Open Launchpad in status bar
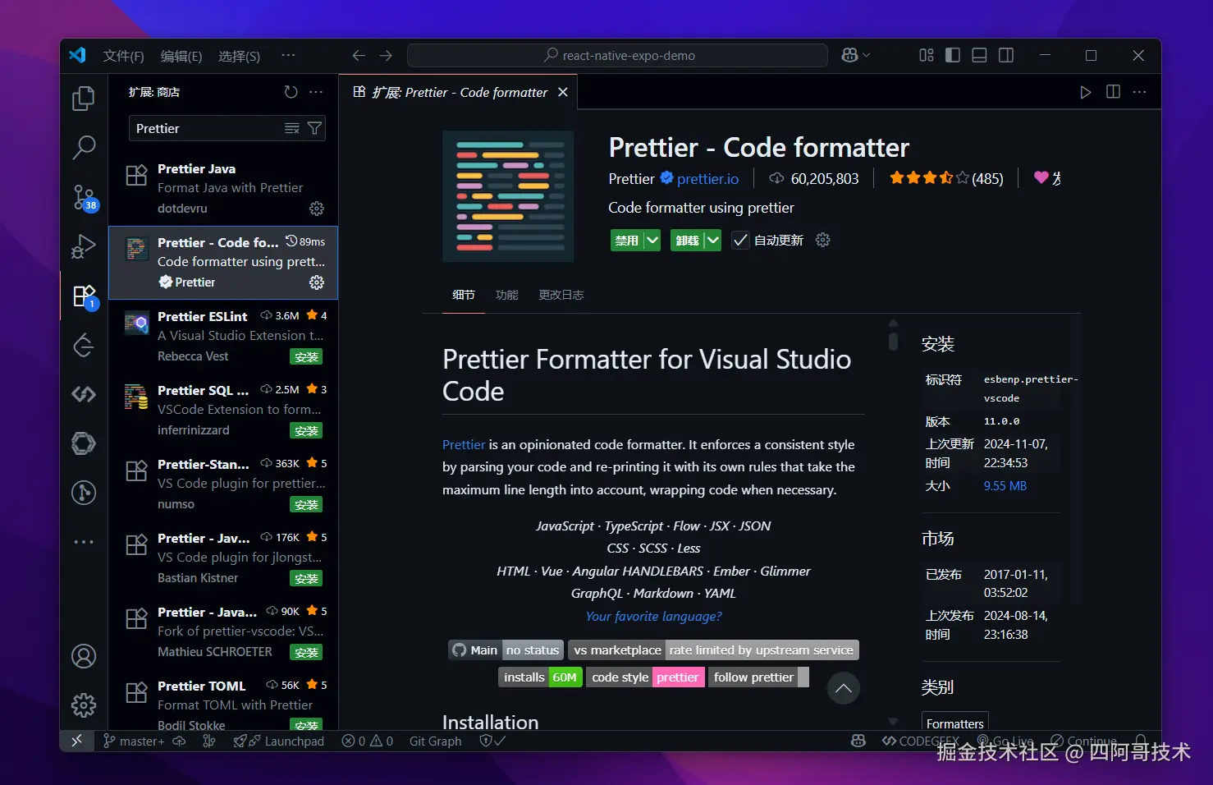The width and height of the screenshot is (1213, 785). click(279, 741)
